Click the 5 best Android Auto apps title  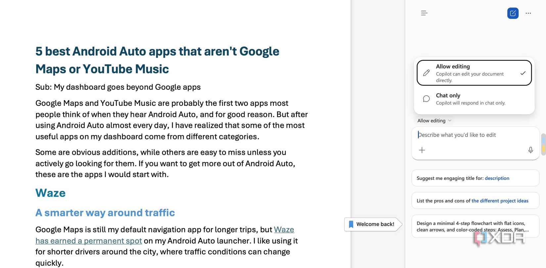[158, 60]
